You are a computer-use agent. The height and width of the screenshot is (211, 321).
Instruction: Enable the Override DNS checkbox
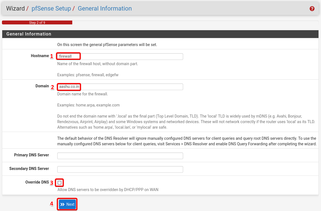pyautogui.click(x=59, y=183)
